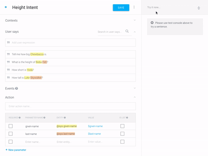The width and height of the screenshot is (208, 156).
Task: Open the $given-name value link
Action: coord(95,126)
